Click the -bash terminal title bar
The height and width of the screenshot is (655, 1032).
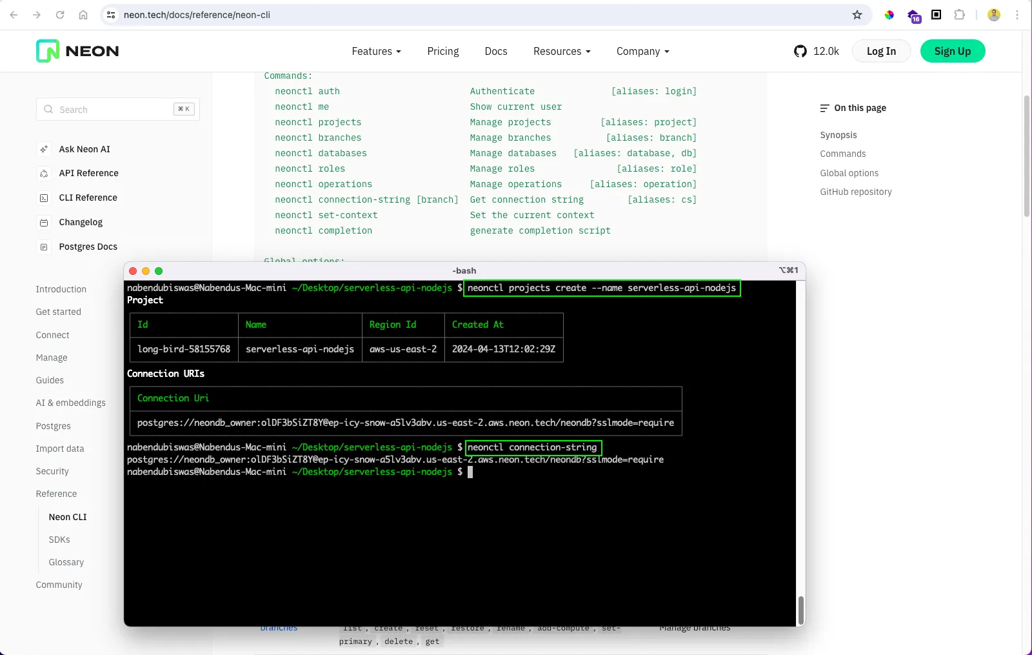coord(464,270)
